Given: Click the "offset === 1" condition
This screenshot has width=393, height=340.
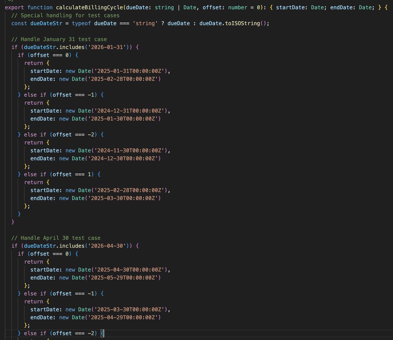Looking at the screenshot, I should 72,174.
